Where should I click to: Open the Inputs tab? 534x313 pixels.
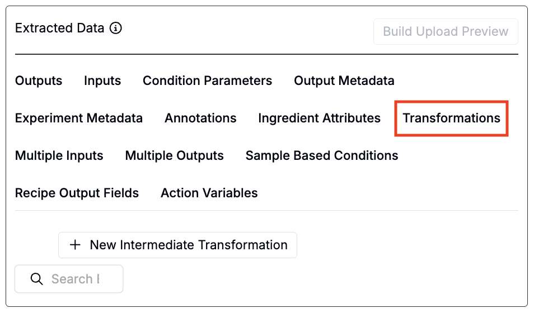coord(102,80)
